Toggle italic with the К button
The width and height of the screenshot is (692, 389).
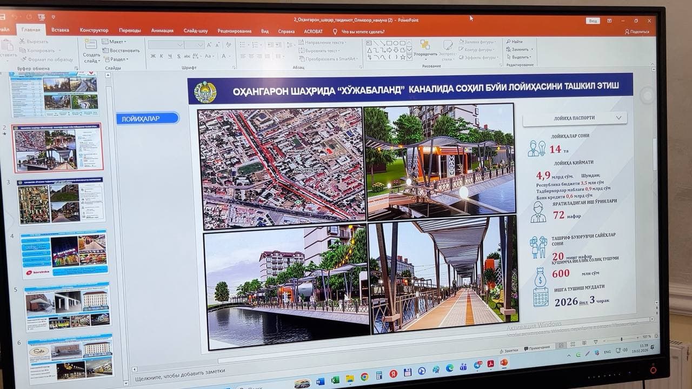tap(162, 56)
